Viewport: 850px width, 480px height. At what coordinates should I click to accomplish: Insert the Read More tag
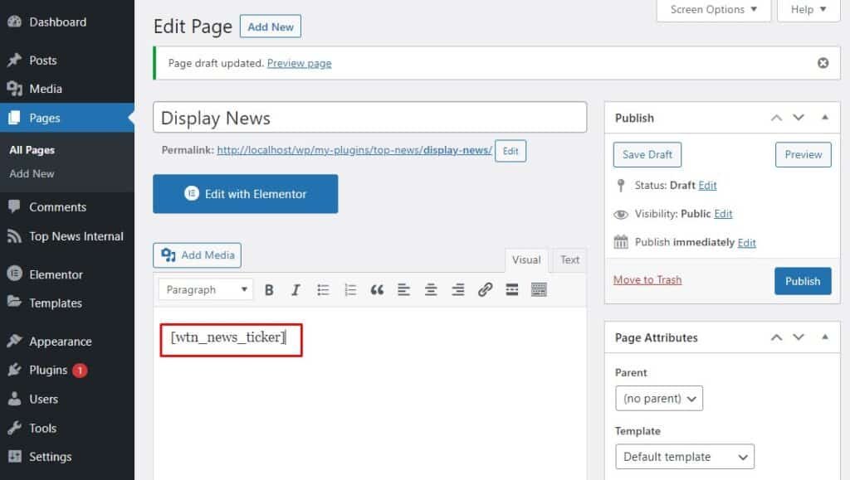[511, 289]
